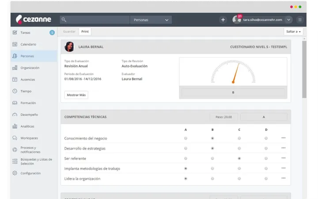Choose option B for Lidera la organización
This screenshot has width=318, height=199.
coord(212,179)
